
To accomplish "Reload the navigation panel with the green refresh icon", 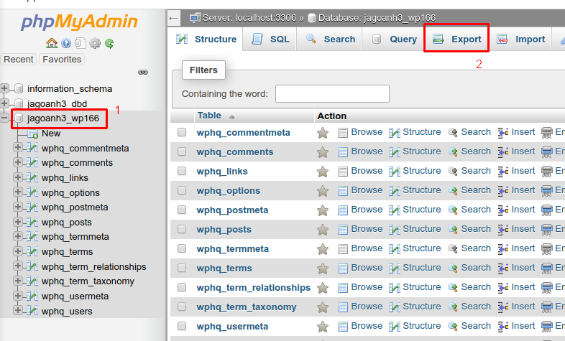I will 109,43.
